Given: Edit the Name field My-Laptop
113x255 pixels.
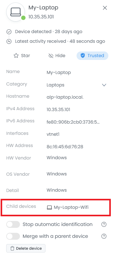Looking at the screenshot, I should 59,72.
